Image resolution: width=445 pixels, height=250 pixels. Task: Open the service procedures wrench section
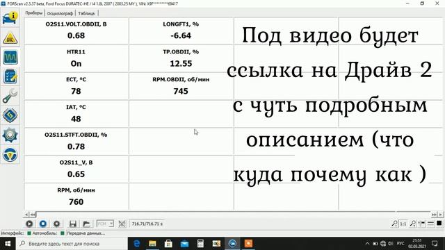(x=10, y=96)
